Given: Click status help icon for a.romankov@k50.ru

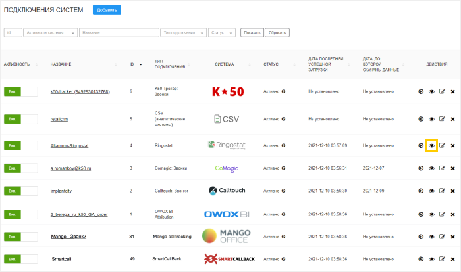Looking at the screenshot, I should [x=283, y=168].
